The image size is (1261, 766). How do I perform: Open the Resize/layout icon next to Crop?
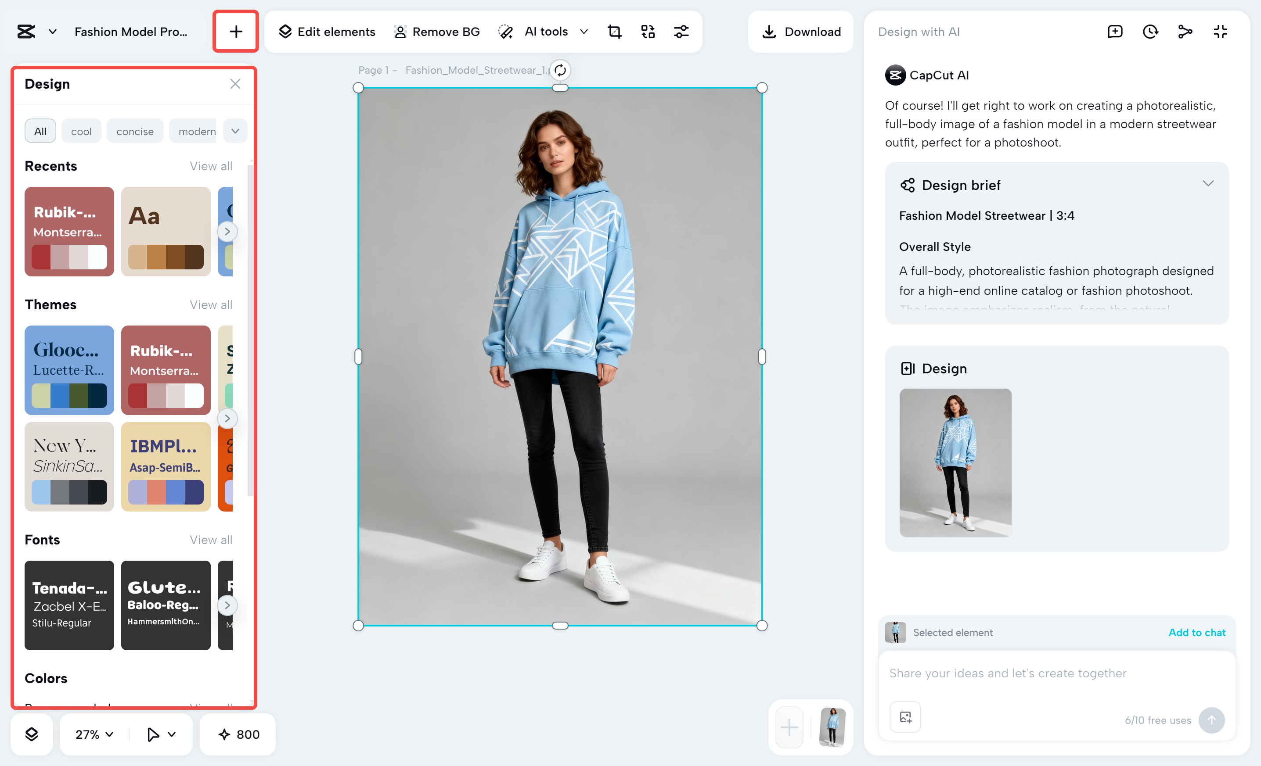click(x=647, y=31)
